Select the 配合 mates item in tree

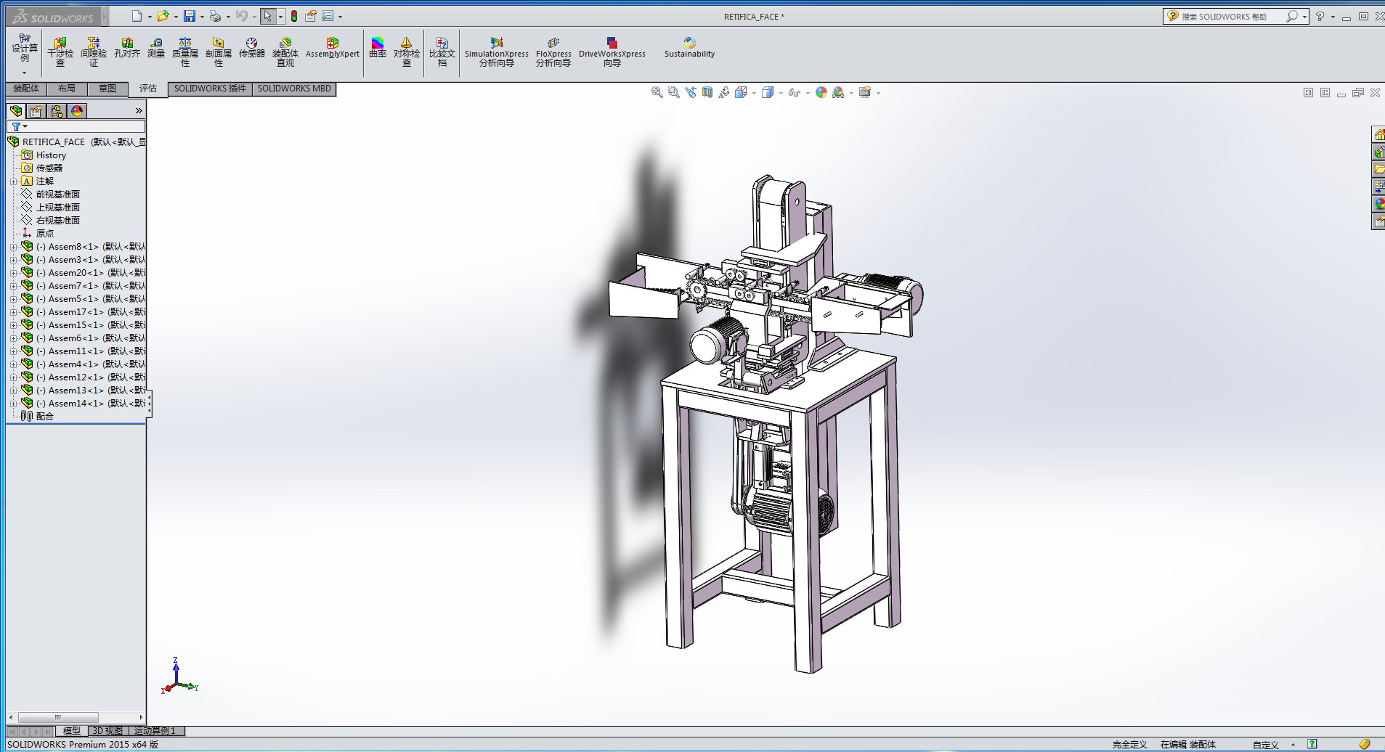tap(44, 417)
